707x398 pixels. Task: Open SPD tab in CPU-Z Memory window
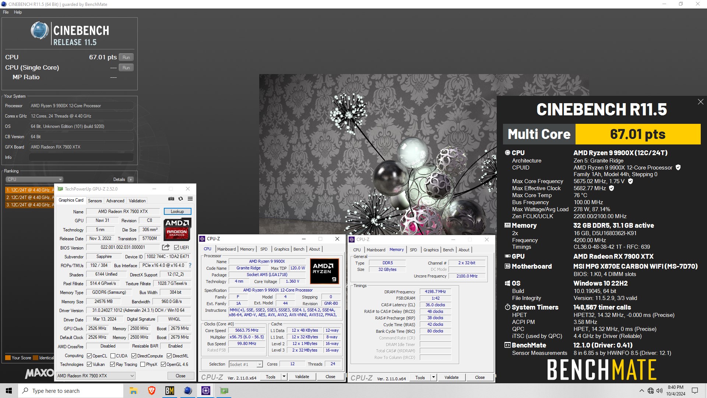tap(414, 250)
